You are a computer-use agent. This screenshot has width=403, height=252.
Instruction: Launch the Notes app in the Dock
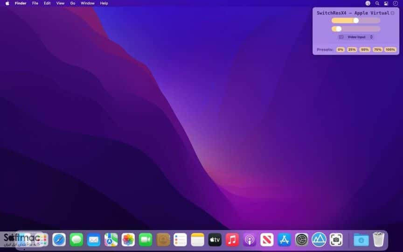198,240
